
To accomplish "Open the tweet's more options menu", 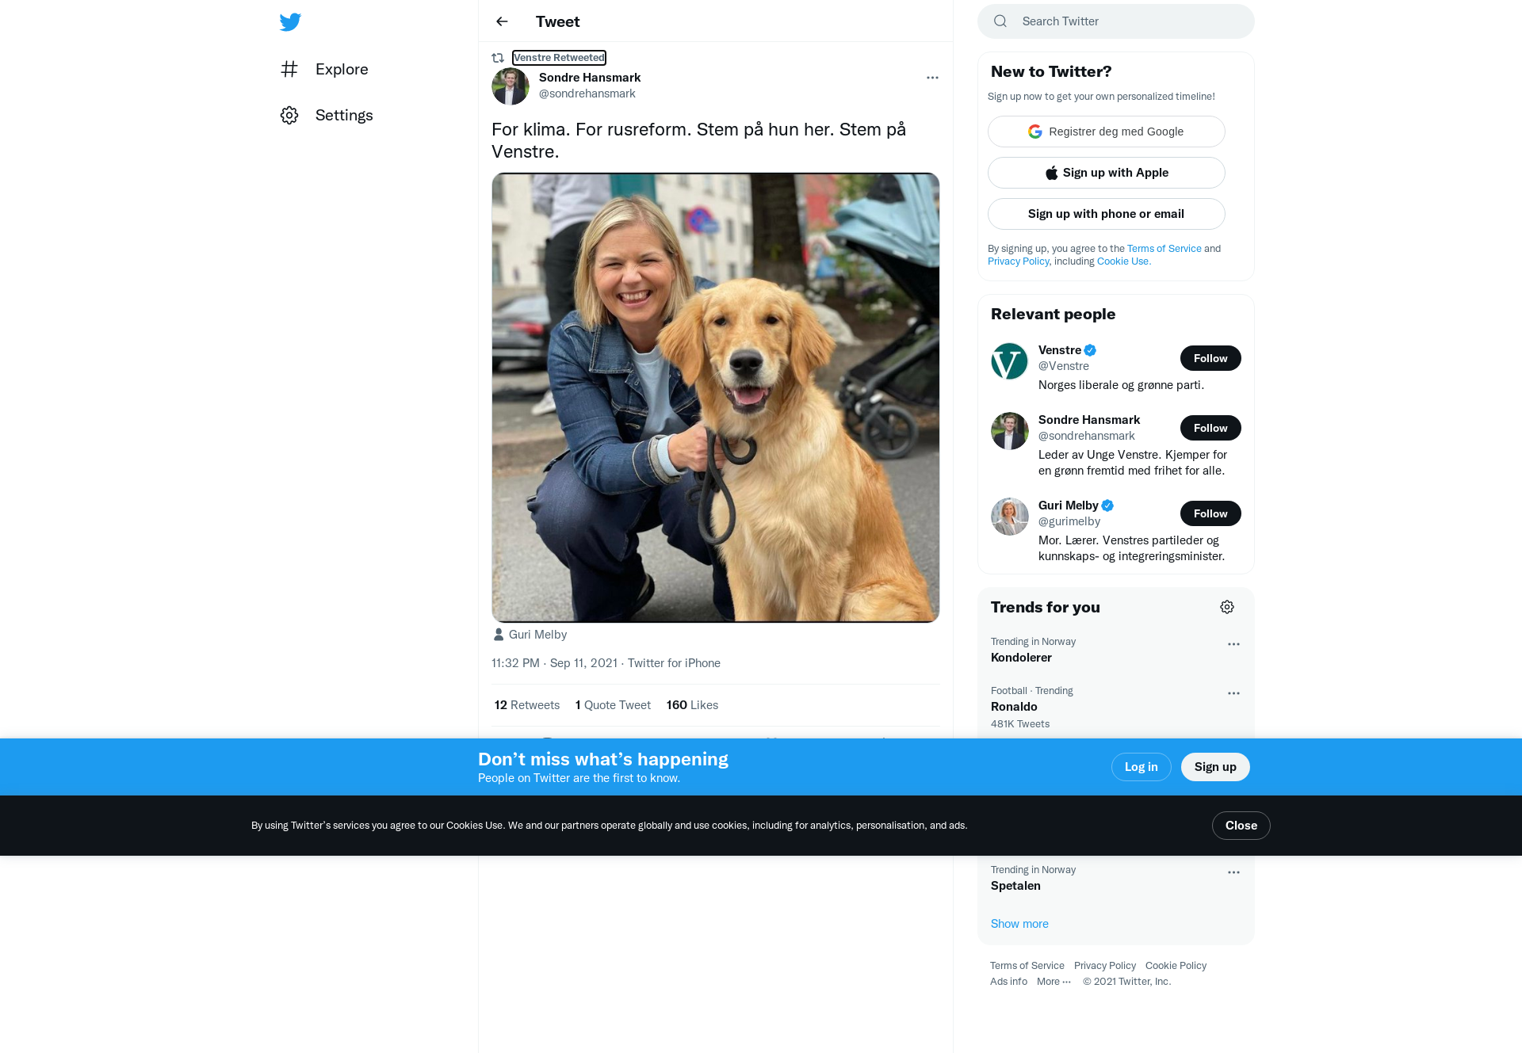I will (x=932, y=78).
